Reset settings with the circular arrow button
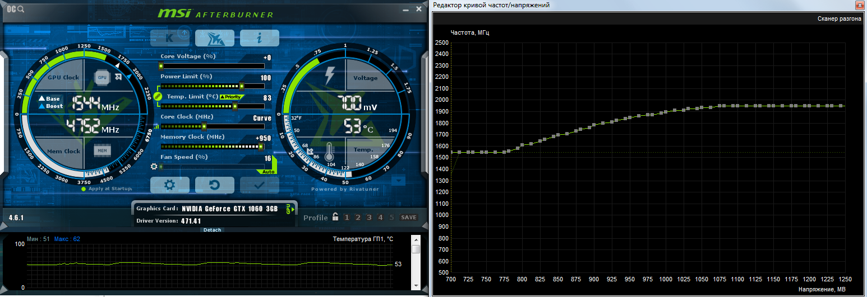The image size is (867, 297). click(214, 185)
